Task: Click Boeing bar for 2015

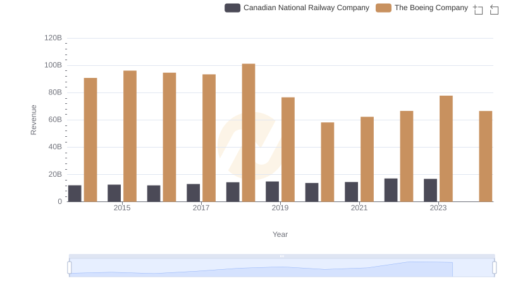Action: (130, 136)
